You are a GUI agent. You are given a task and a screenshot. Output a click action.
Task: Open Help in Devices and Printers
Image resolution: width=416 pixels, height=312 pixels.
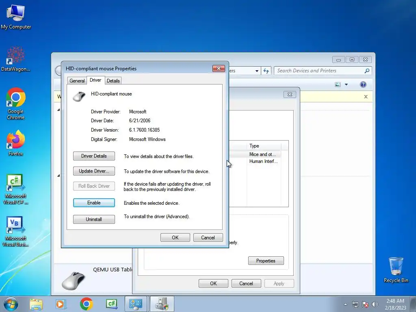(363, 84)
